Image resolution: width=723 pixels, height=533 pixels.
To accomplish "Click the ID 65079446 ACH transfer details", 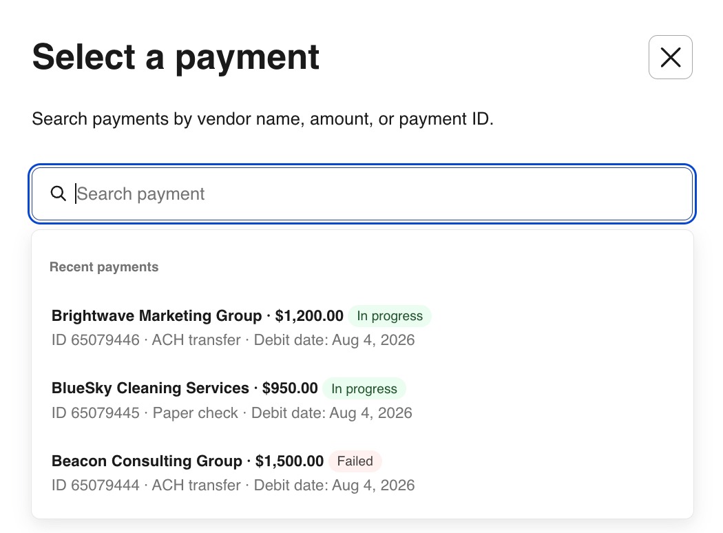I will pyautogui.click(x=233, y=340).
